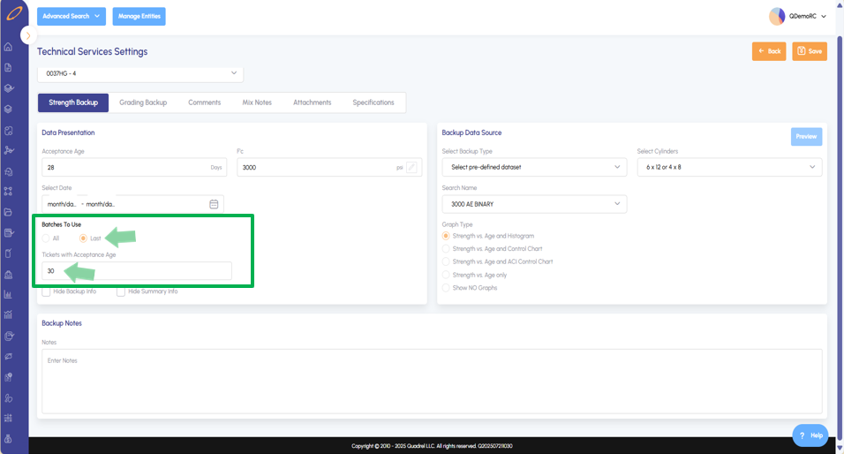Check the Hide Backup Info checkbox
Viewport: 844px width, 454px height.
pos(46,291)
